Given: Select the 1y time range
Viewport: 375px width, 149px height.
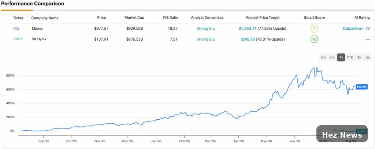Looking at the screenshot, I should 341,57.
